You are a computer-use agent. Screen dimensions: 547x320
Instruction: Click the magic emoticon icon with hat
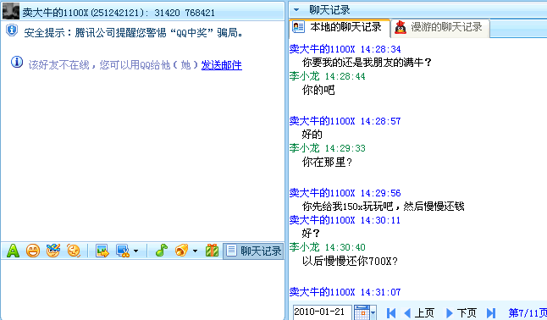(x=53, y=251)
